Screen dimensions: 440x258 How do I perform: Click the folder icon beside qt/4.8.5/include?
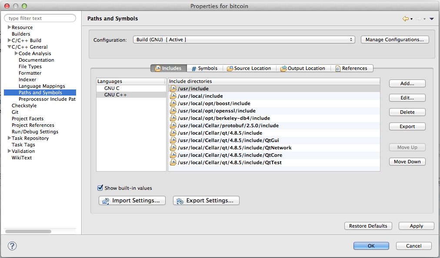173,133
